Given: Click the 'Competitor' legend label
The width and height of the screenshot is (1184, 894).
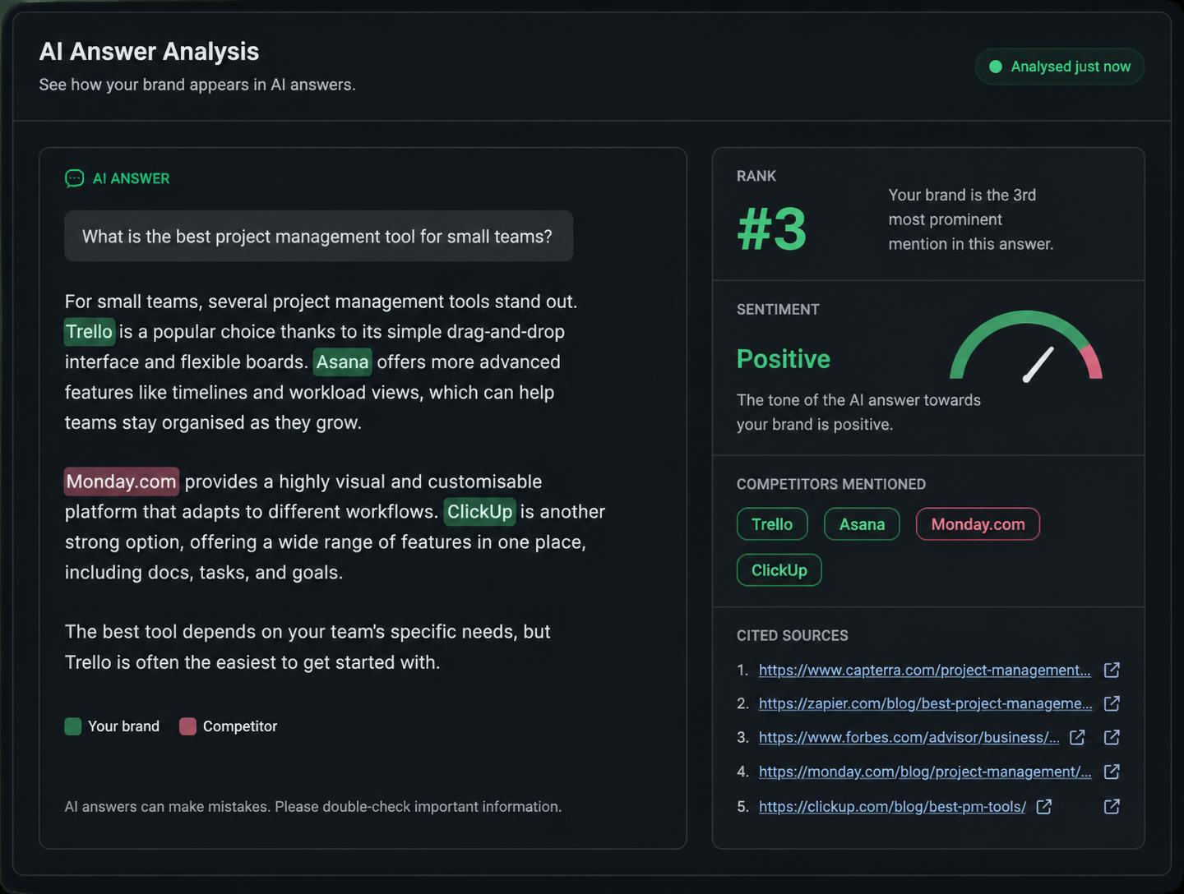Looking at the screenshot, I should click(x=240, y=726).
